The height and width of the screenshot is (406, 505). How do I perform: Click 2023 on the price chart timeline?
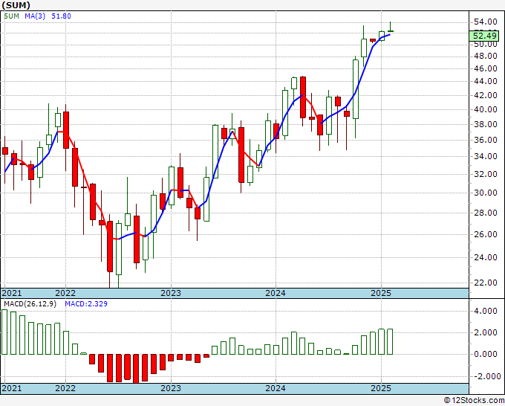(x=171, y=293)
